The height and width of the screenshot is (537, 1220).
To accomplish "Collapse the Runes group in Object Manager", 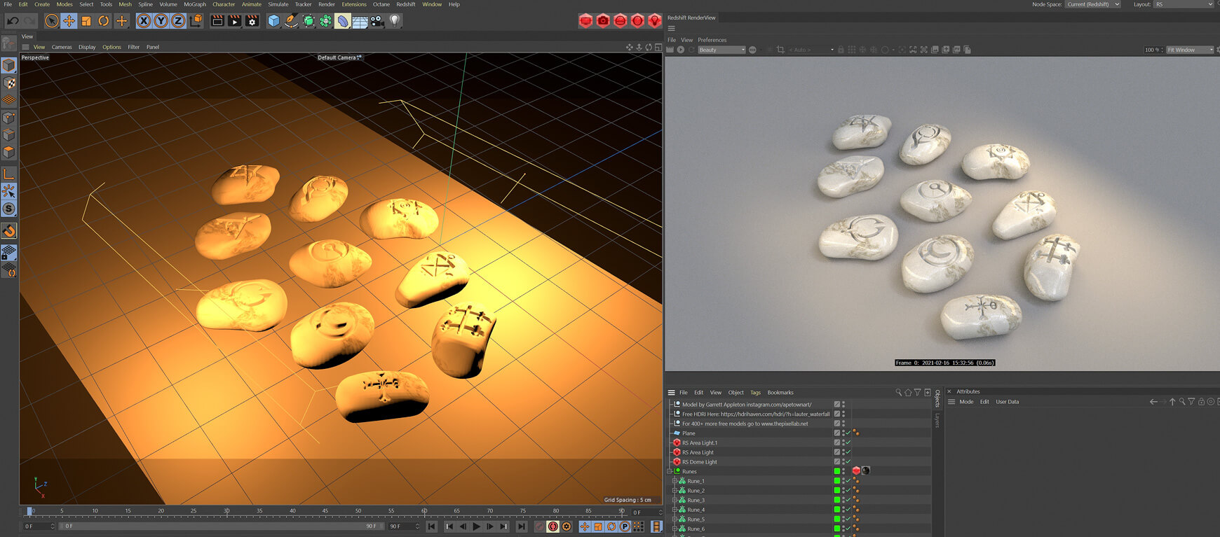I will (669, 471).
